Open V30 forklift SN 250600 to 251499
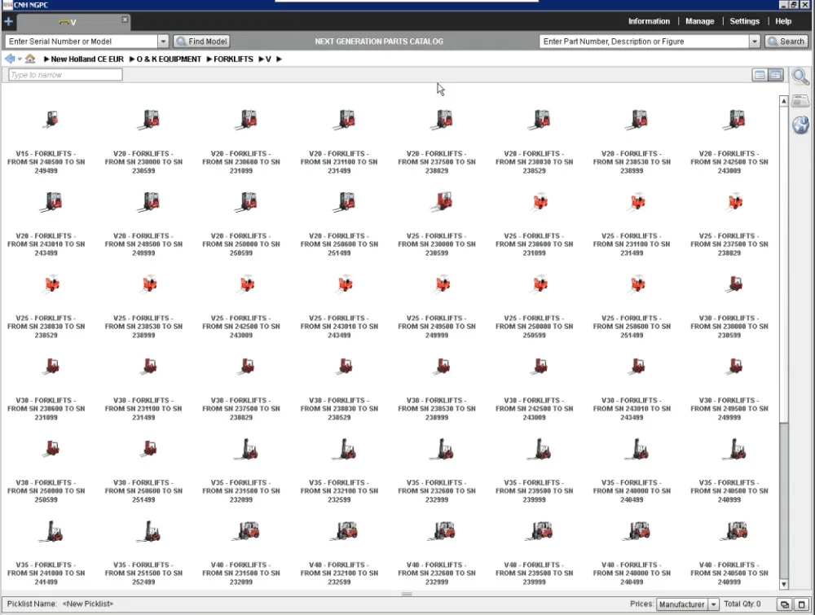 tap(143, 469)
